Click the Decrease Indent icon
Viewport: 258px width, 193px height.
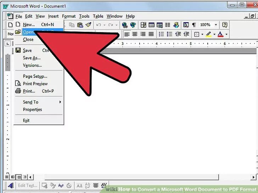pyautogui.click(x=178, y=34)
